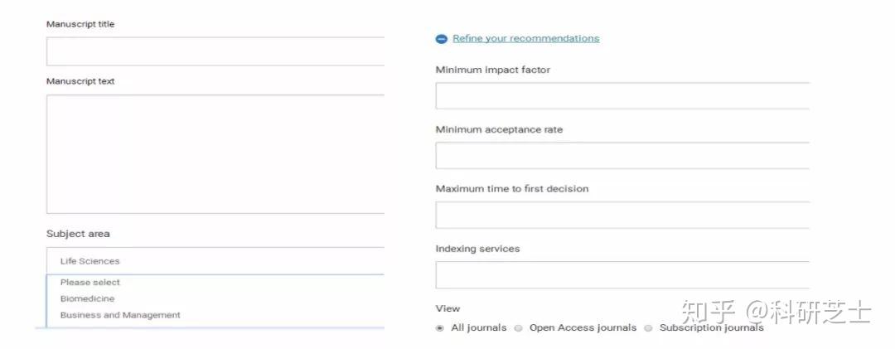Click the 'Subject area' label text
The width and height of the screenshot is (895, 349).
[x=78, y=234]
